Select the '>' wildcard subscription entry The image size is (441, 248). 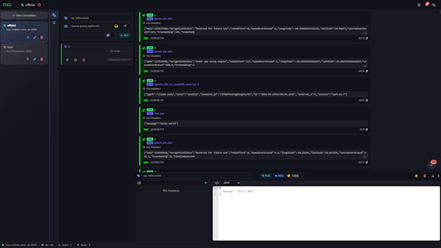pyautogui.click(x=97, y=54)
